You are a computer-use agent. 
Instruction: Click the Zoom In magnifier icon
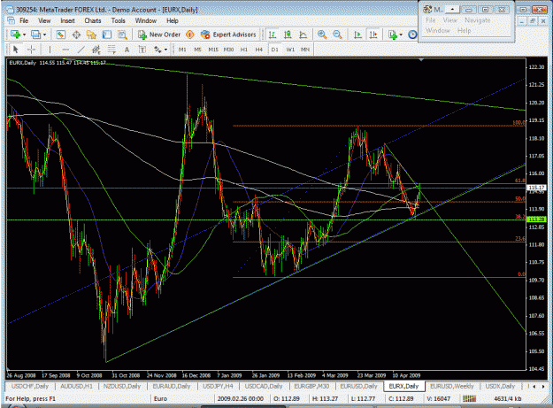tap(322, 35)
